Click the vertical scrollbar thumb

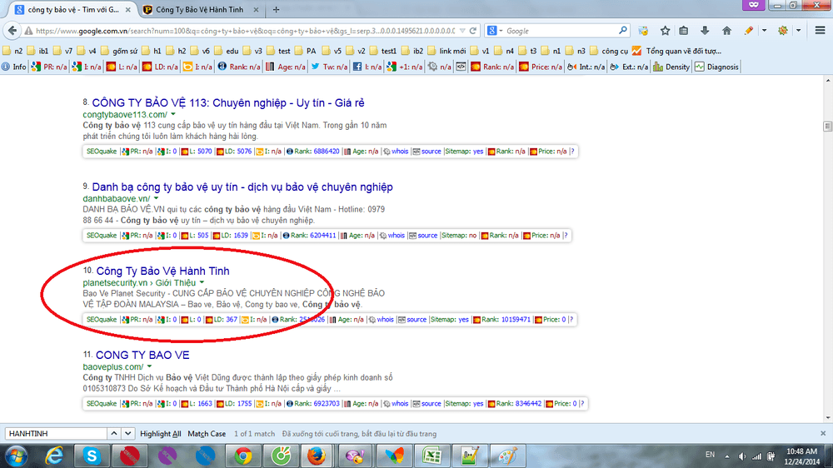point(827,126)
